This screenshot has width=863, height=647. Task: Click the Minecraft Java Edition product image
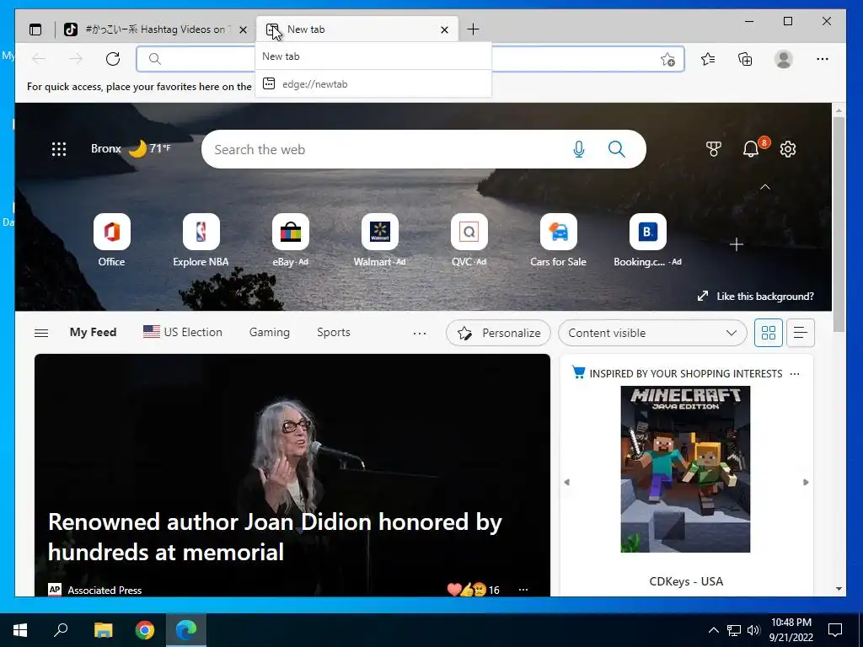[685, 469]
